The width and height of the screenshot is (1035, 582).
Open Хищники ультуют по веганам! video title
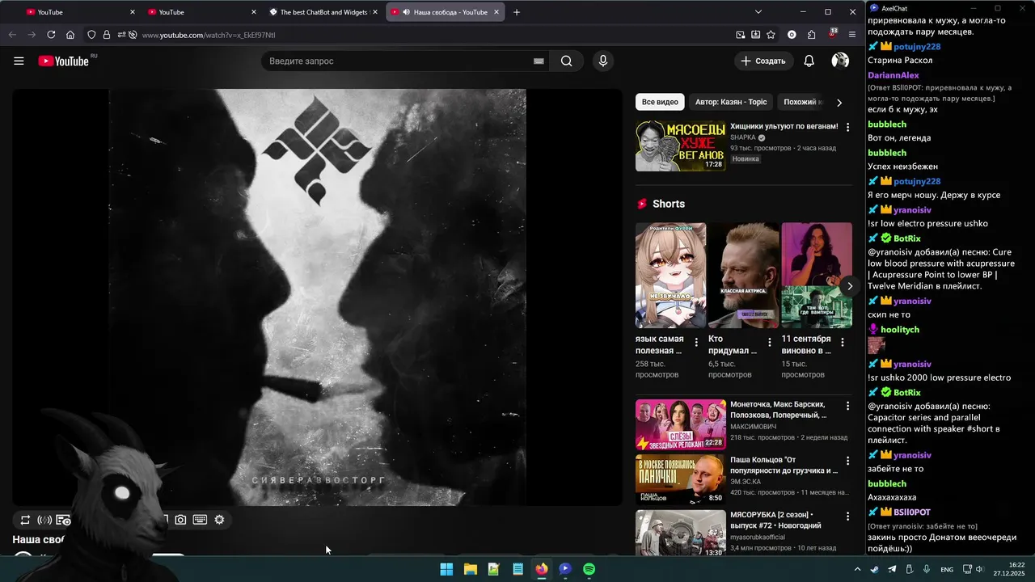tap(784, 126)
